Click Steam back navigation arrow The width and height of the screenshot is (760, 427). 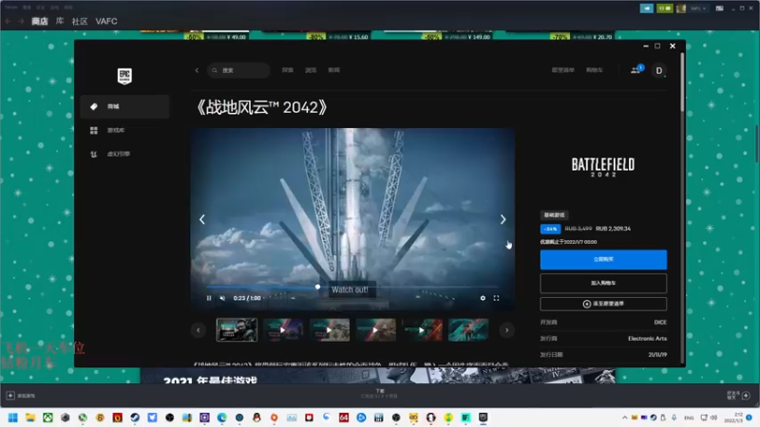tap(9, 21)
